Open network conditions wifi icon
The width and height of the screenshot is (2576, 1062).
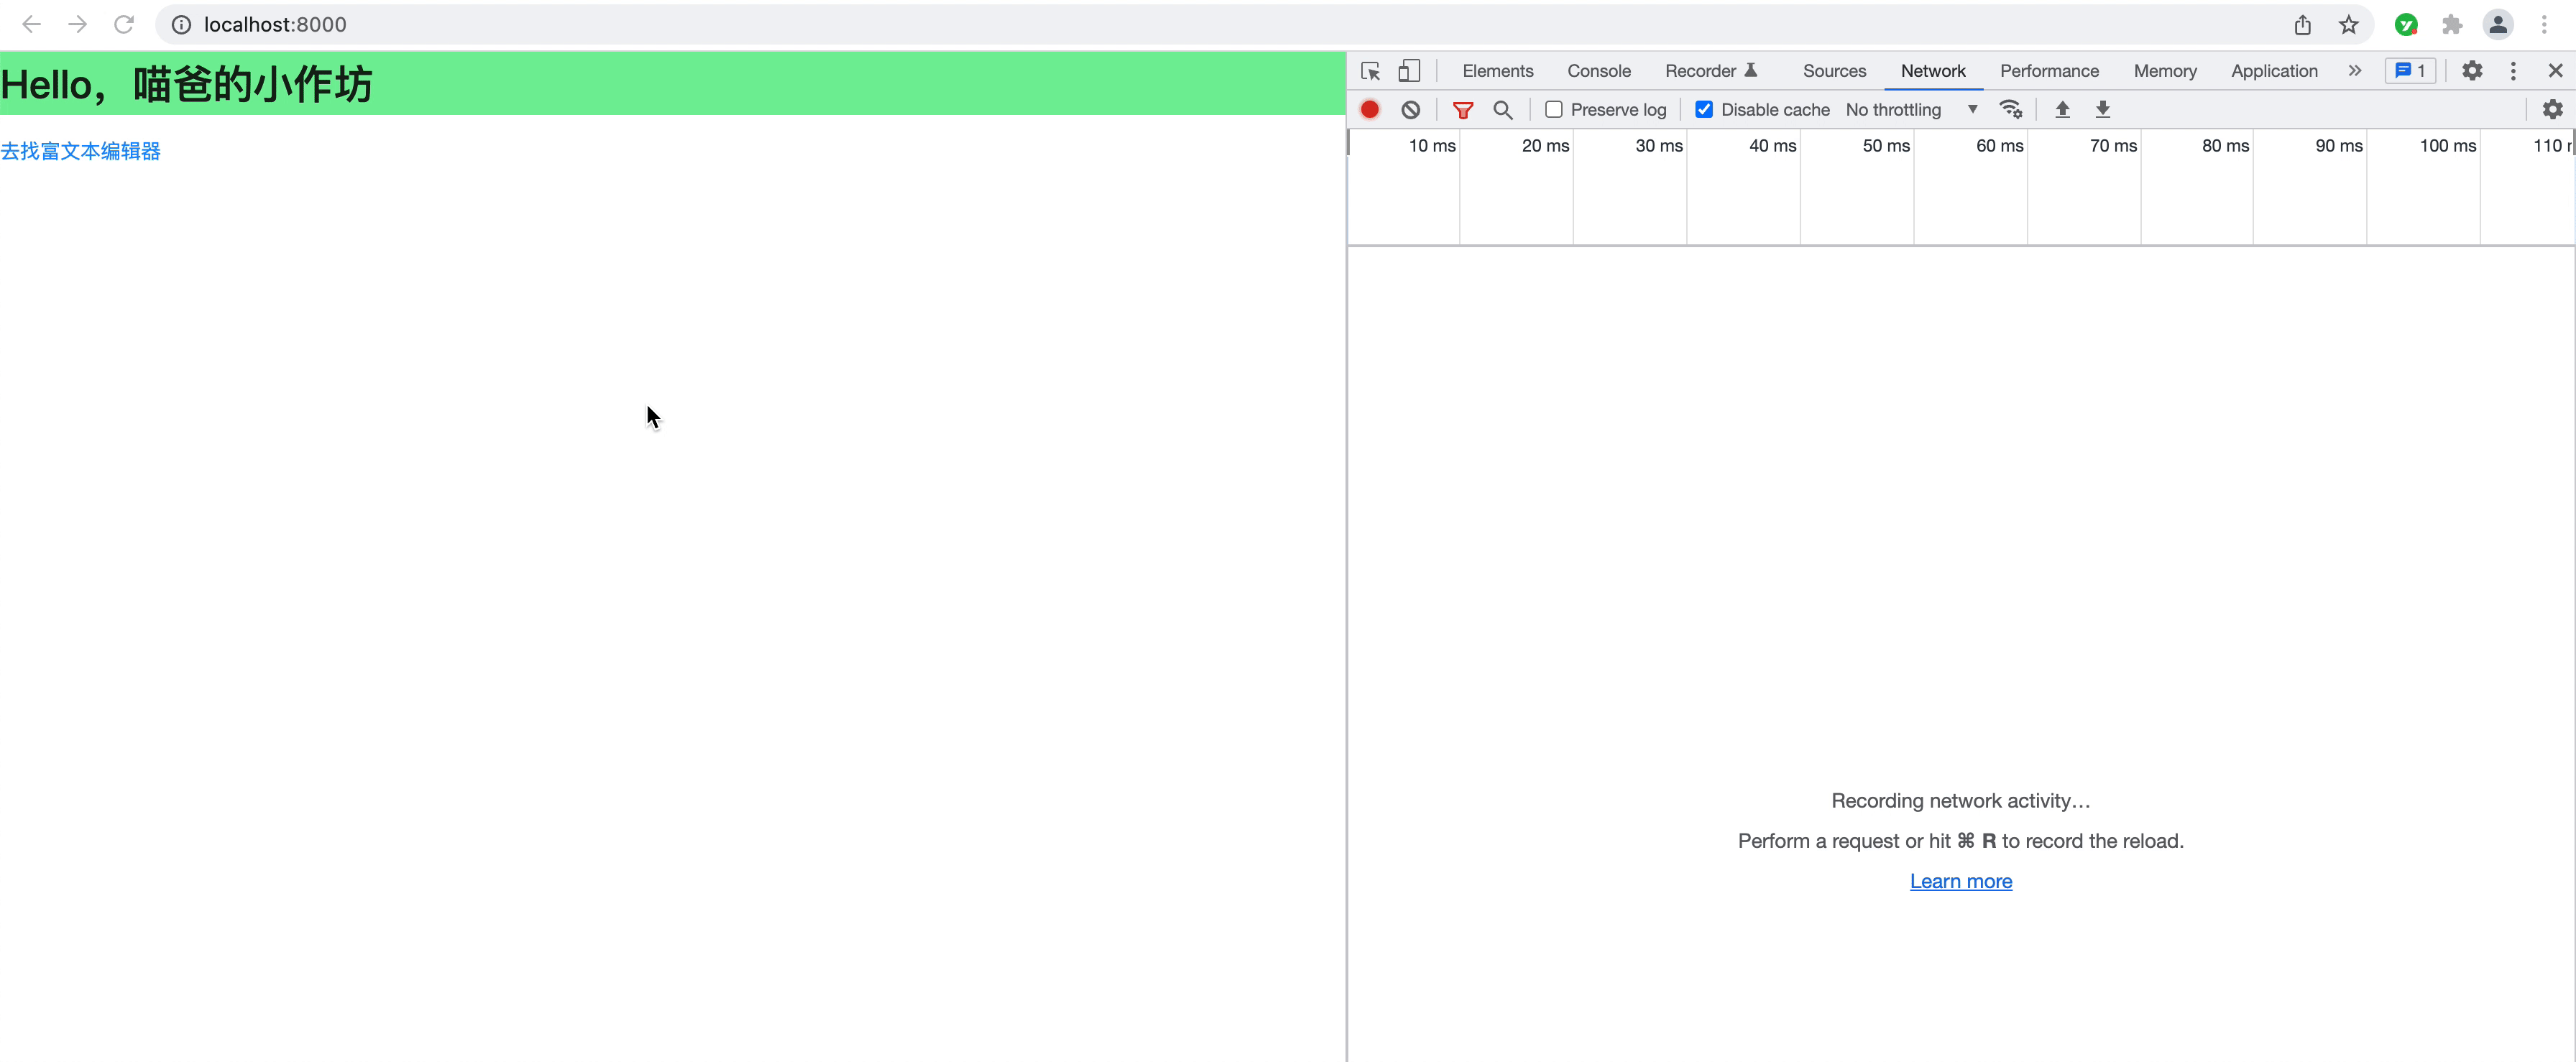2010,110
